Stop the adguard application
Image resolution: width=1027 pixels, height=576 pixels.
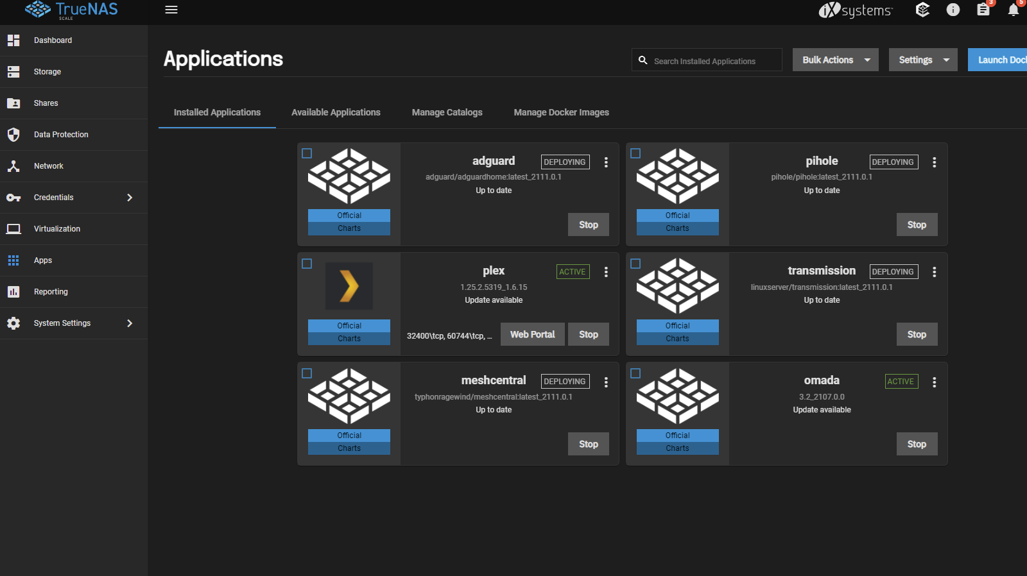click(589, 224)
